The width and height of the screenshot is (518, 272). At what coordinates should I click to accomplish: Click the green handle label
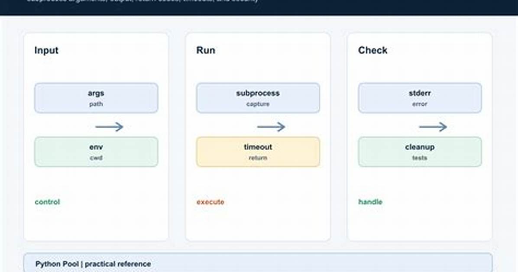coord(370,202)
